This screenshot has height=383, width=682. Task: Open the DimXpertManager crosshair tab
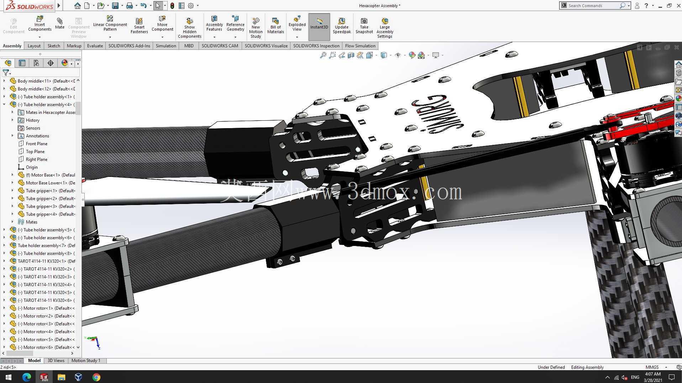51,63
